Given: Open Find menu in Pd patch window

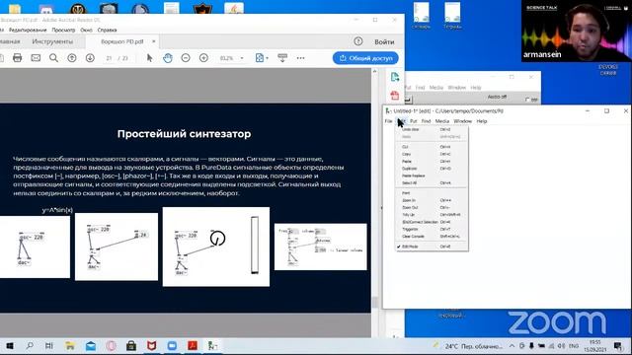Looking at the screenshot, I should click(426, 121).
